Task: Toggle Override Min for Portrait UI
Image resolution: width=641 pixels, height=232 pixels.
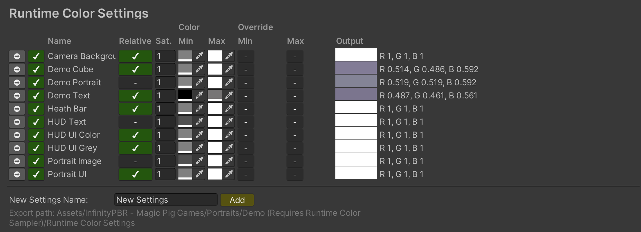Action: point(245,174)
